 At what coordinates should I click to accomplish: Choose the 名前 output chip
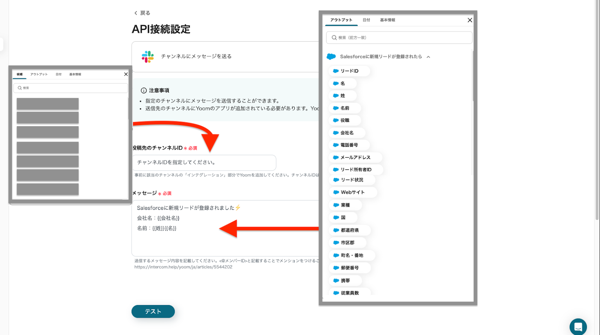coord(345,108)
